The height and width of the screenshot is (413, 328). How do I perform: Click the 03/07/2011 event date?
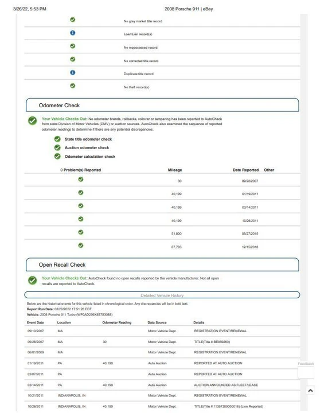tap(36, 374)
